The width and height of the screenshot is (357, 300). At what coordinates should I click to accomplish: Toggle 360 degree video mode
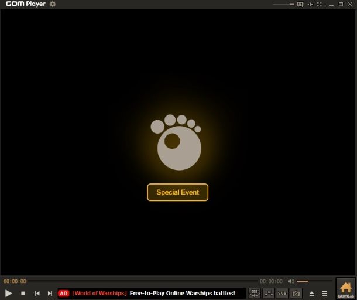tap(255, 293)
